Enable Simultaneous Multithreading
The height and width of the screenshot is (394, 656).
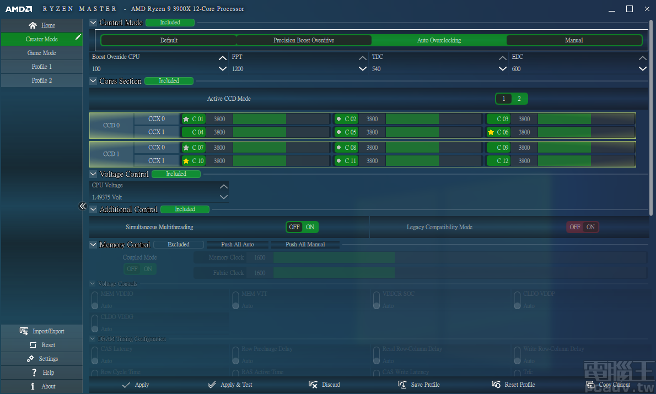(310, 226)
